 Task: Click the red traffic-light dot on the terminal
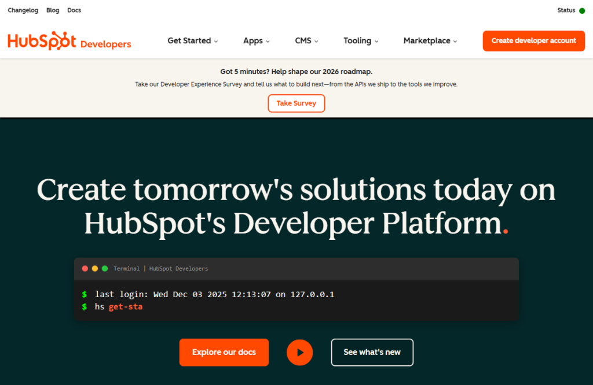pyautogui.click(x=85, y=268)
